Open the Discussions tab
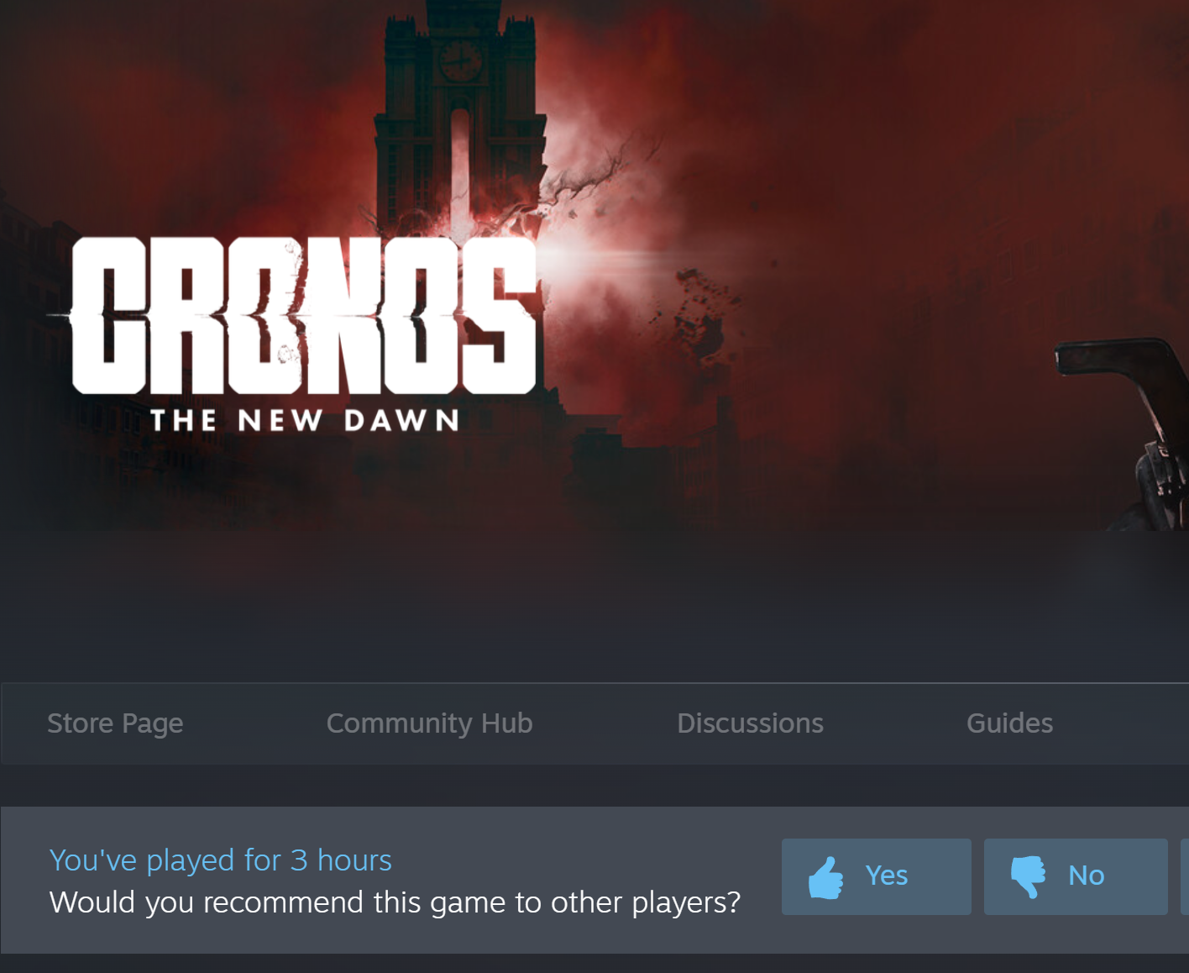Viewport: 1189px width, 973px height. [x=750, y=723]
